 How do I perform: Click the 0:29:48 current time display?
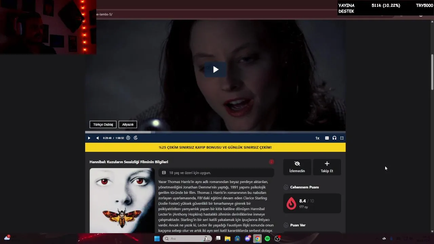tap(107, 138)
